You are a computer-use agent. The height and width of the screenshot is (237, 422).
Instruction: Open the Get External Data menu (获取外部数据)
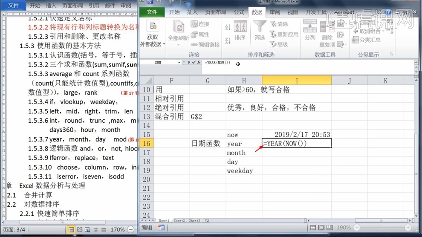pyautogui.click(x=152, y=34)
